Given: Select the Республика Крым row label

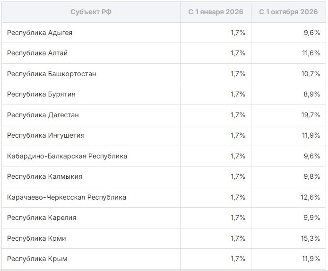Looking at the screenshot, I should point(37,259).
